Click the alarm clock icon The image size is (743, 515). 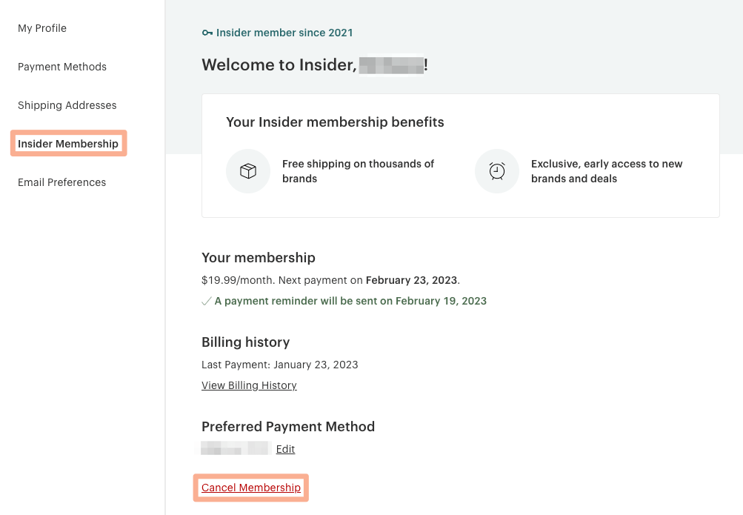click(x=497, y=171)
